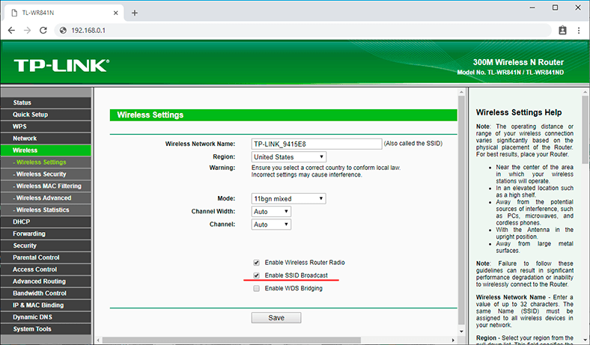Click the settings pane horizontal scrollbar
Viewport: 590px width, 345px height.
[231, 340]
